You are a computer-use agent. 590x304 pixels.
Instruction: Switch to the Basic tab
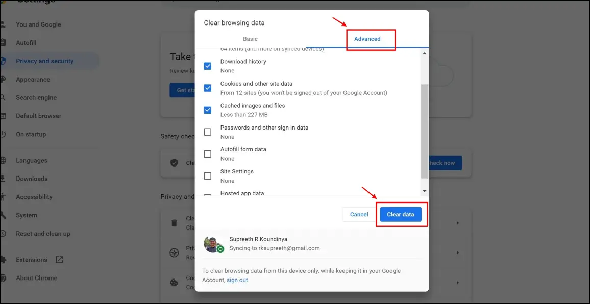(x=250, y=39)
